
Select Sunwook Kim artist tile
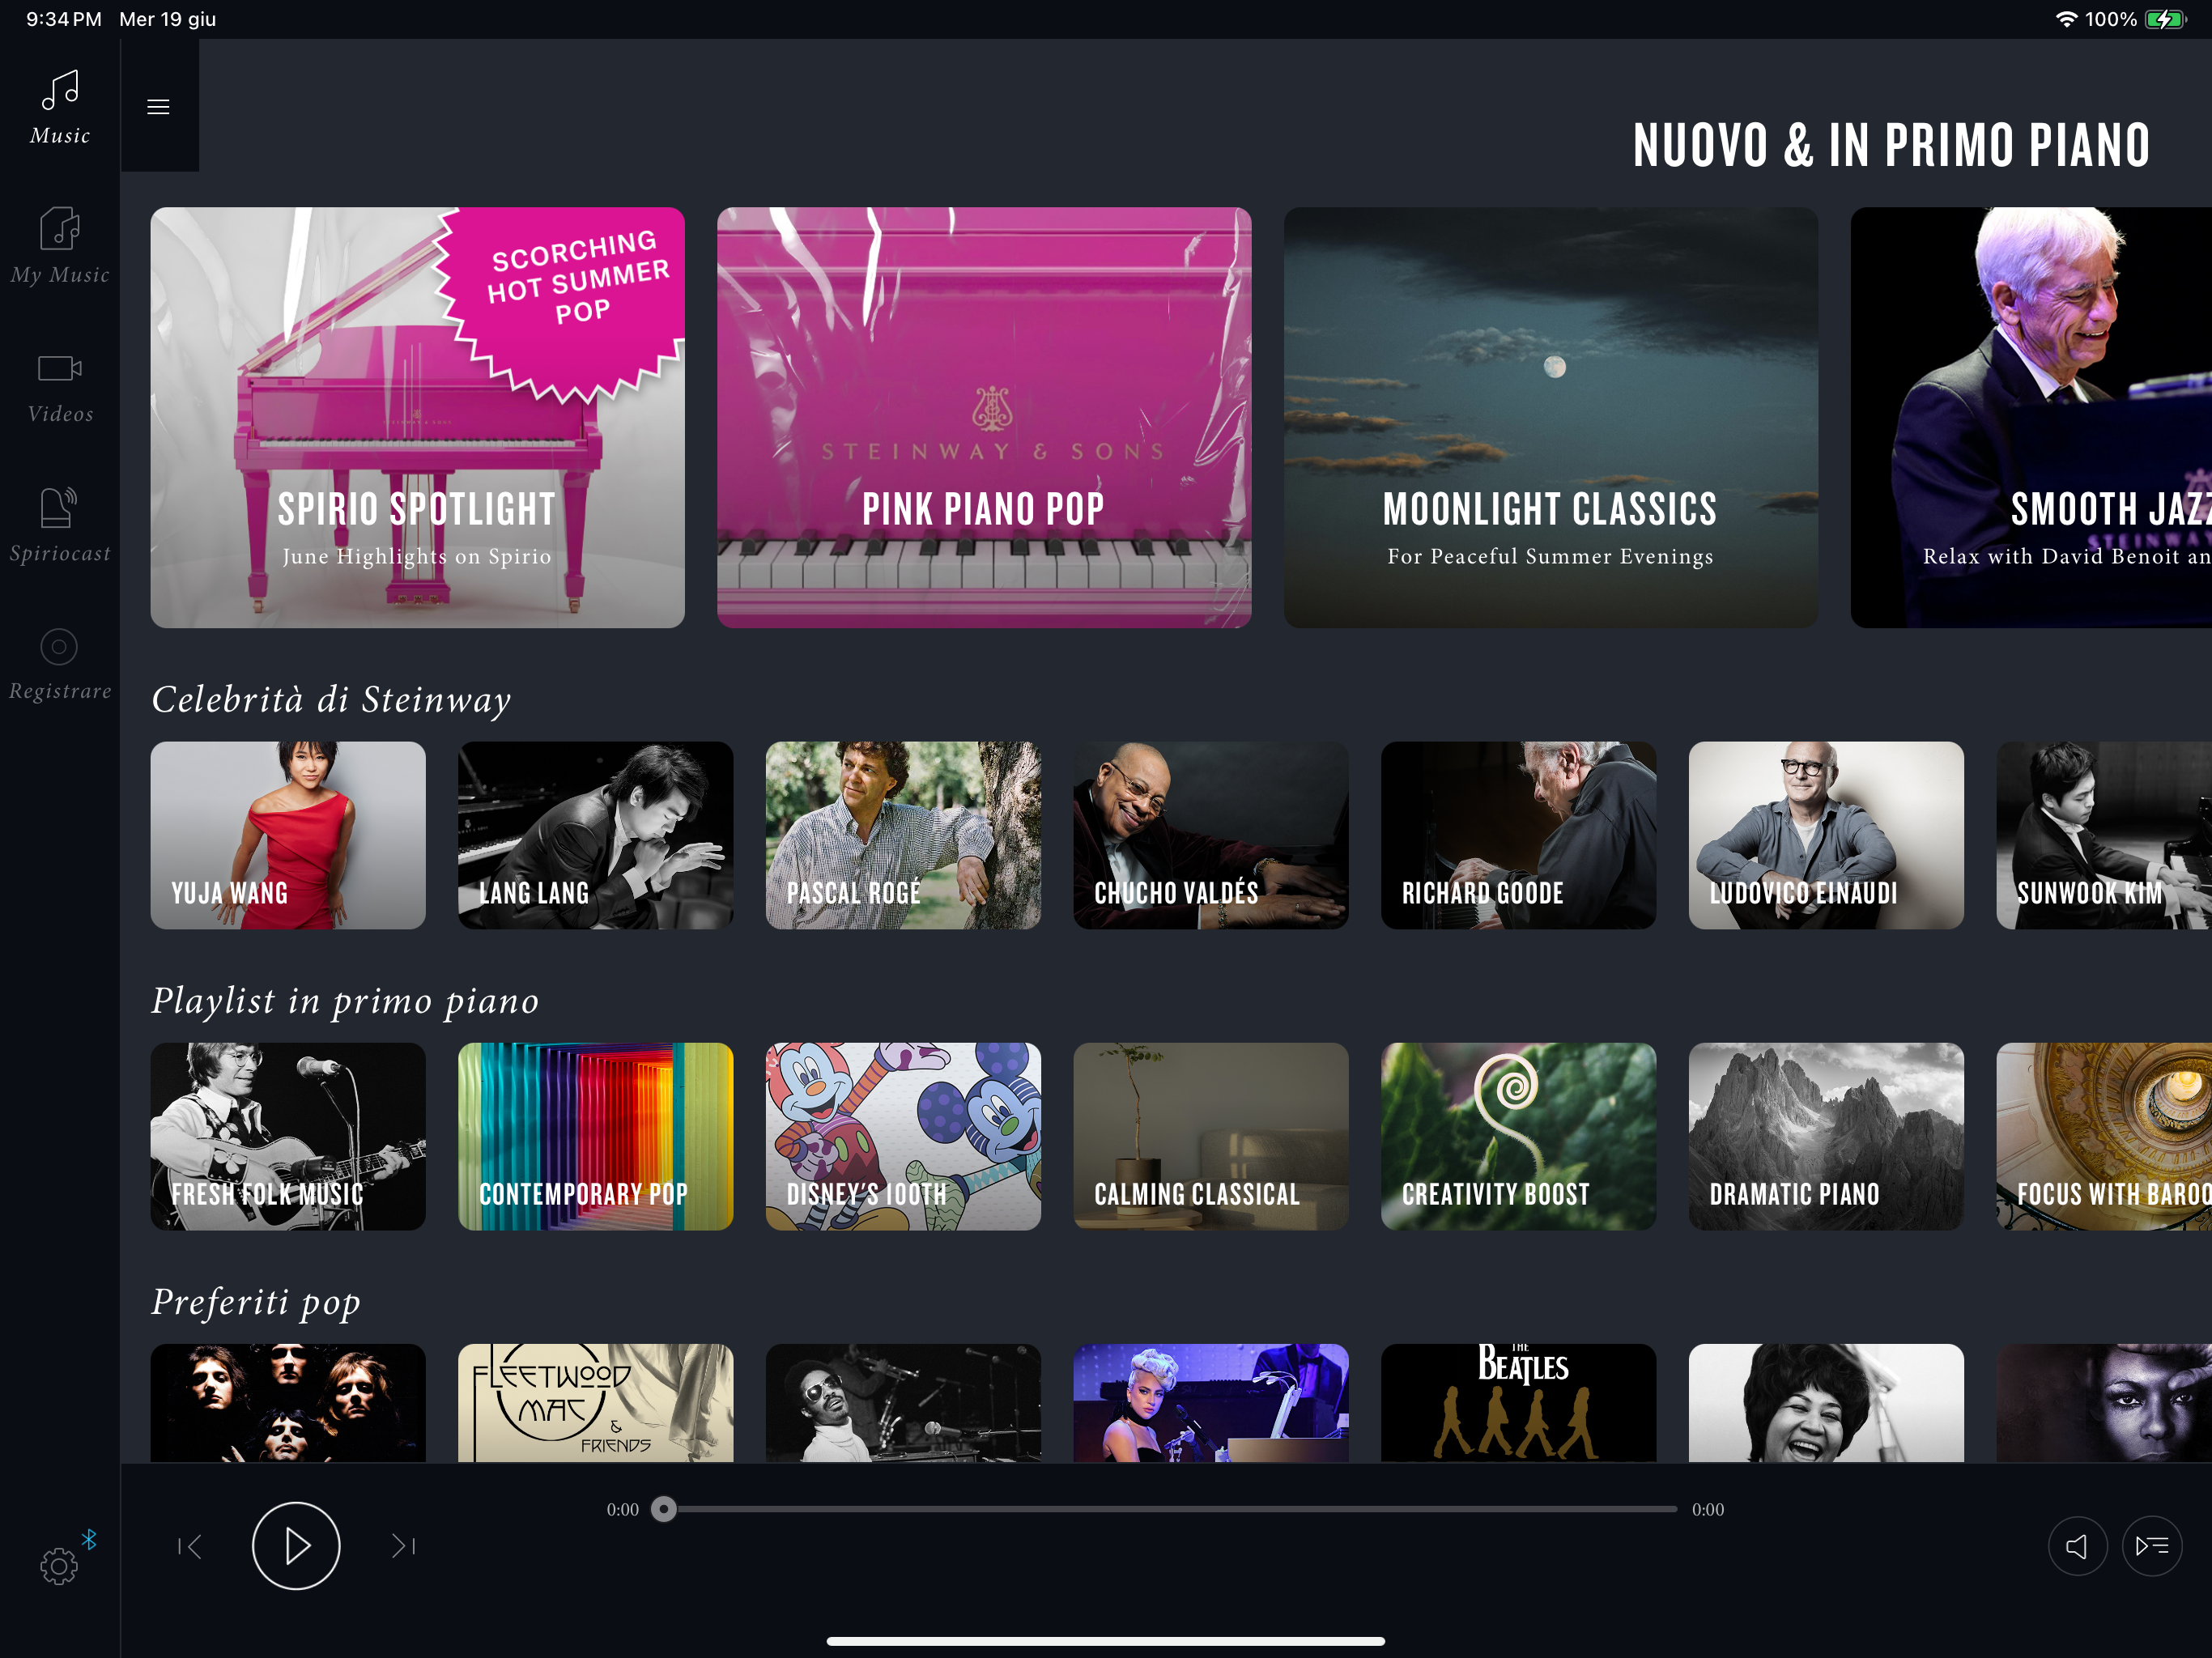(2104, 835)
